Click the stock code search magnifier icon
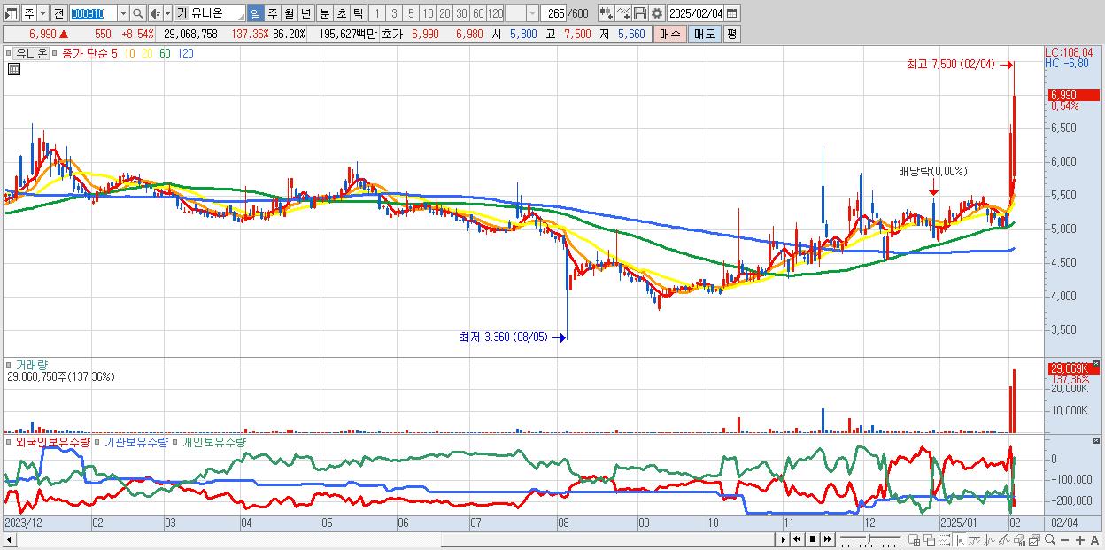Image resolution: width=1105 pixels, height=550 pixels. pyautogui.click(x=137, y=13)
